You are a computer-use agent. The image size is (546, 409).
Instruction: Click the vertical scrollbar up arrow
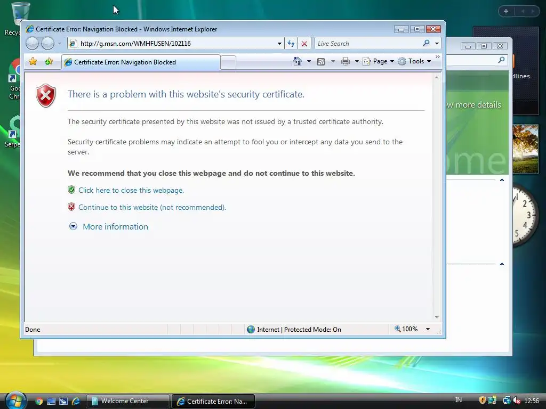click(437, 77)
